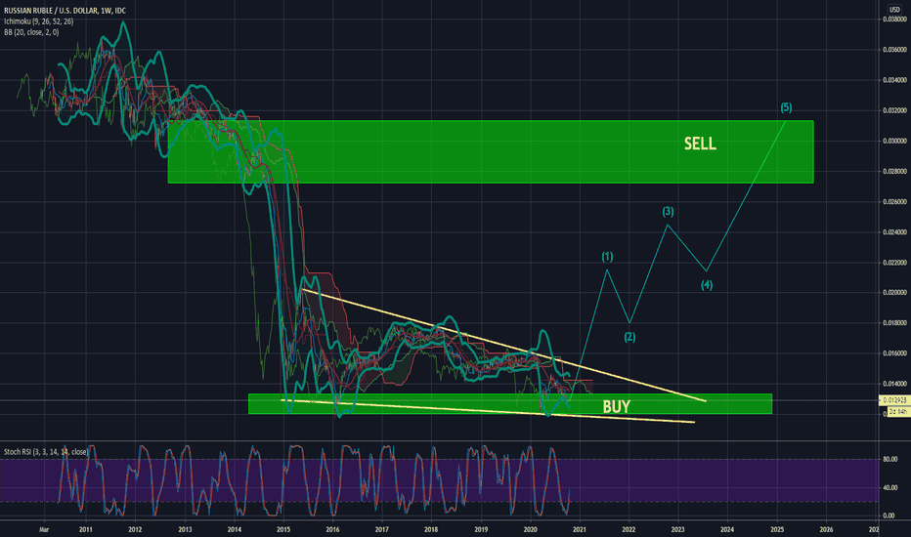The width and height of the screenshot is (911, 537).
Task: Click the 0.022000 price axis label
Action: coord(894,263)
